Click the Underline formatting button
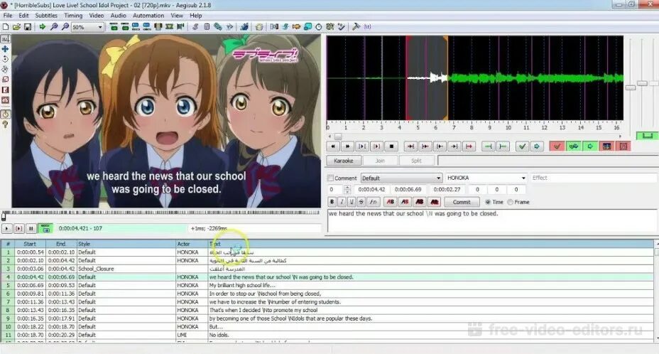Viewport: 659px width, 354px height. point(352,202)
